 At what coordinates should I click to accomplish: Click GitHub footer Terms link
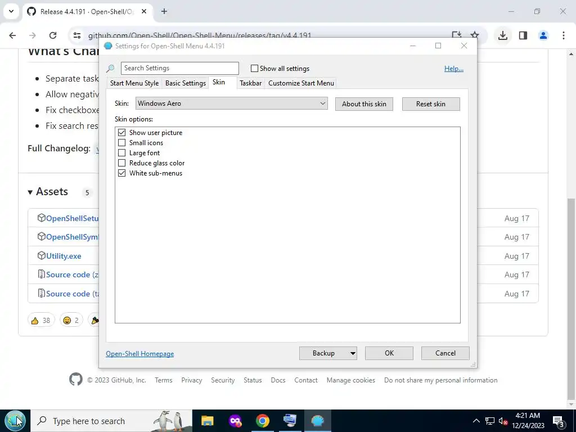coord(164,380)
